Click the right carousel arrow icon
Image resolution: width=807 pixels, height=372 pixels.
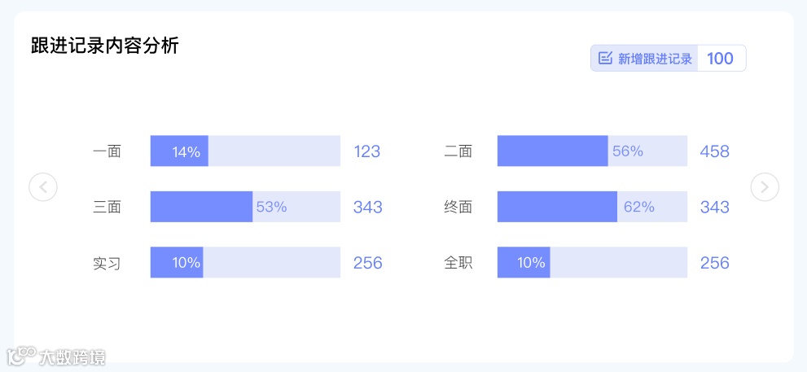coord(765,186)
